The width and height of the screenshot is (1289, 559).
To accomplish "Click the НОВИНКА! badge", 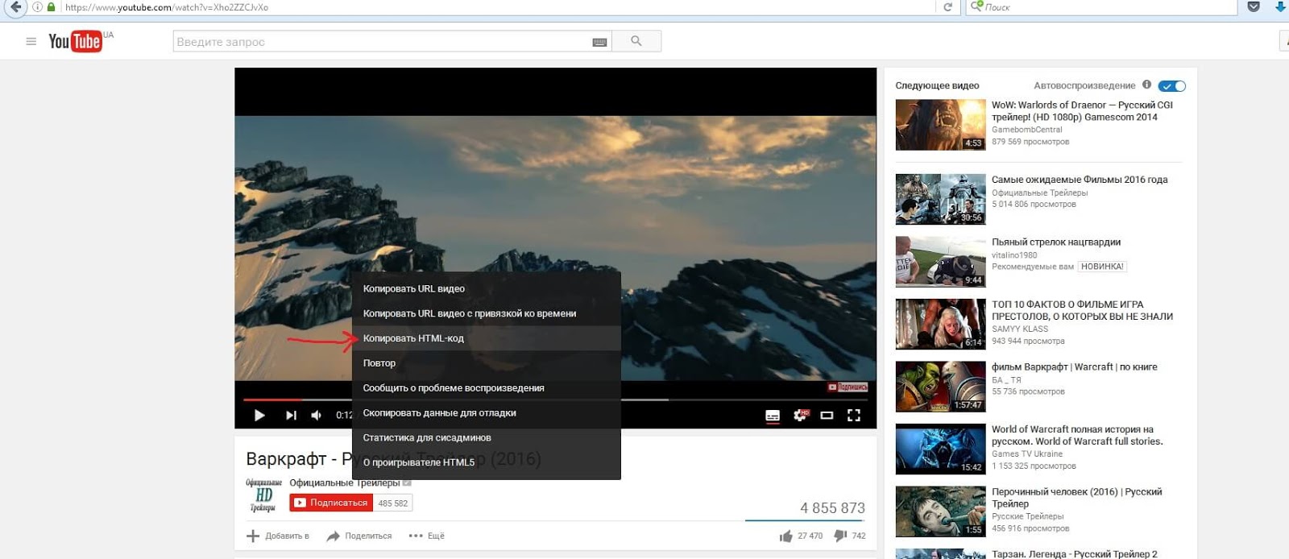I will pyautogui.click(x=1101, y=267).
